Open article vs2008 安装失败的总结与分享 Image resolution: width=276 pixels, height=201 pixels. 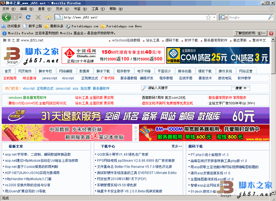[x=28, y=185]
